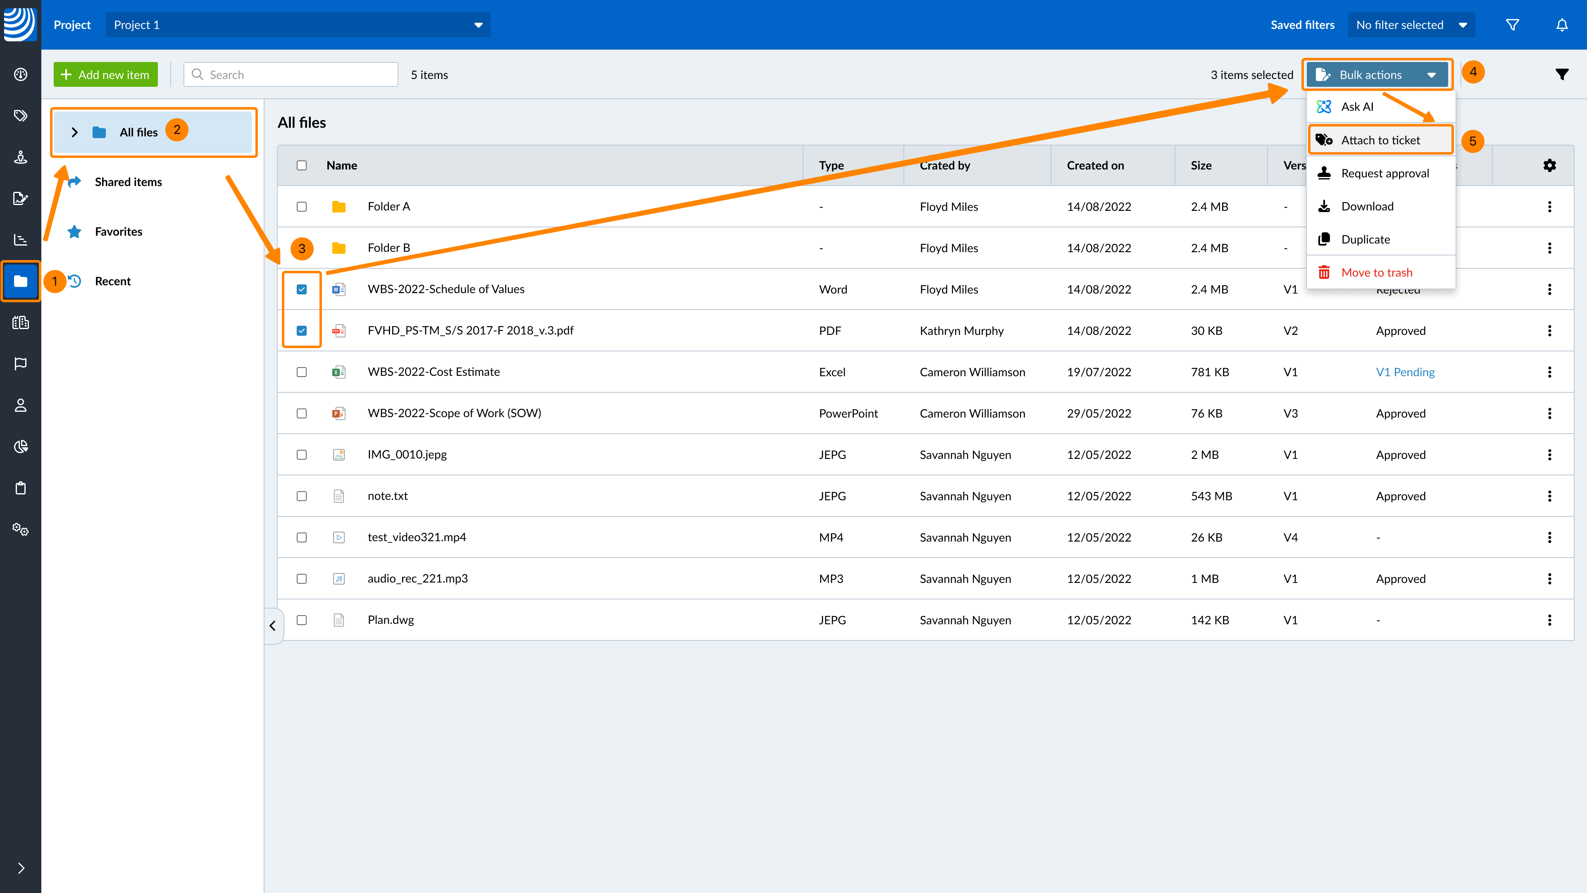The height and width of the screenshot is (893, 1587).
Task: Open the user profile sidebar icon
Action: pos(20,405)
